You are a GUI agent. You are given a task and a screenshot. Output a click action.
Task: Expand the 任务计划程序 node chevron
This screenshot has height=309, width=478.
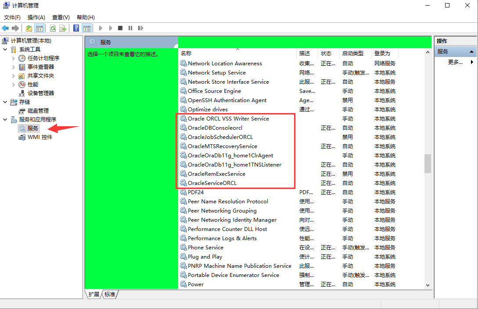pyautogui.click(x=14, y=58)
